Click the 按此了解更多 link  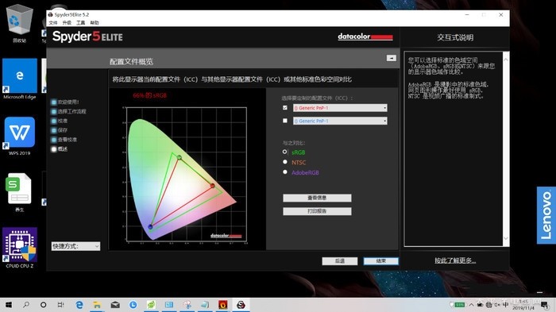(455, 260)
